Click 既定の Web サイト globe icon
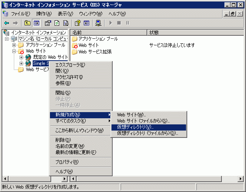The image size is (246, 192). [x=28, y=57]
